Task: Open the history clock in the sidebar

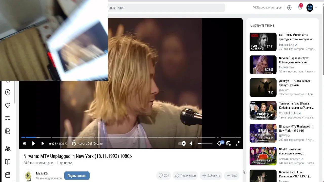Action: [x=8, y=92]
